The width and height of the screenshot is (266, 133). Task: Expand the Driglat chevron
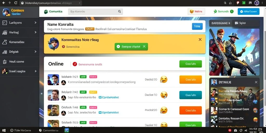[35, 52]
